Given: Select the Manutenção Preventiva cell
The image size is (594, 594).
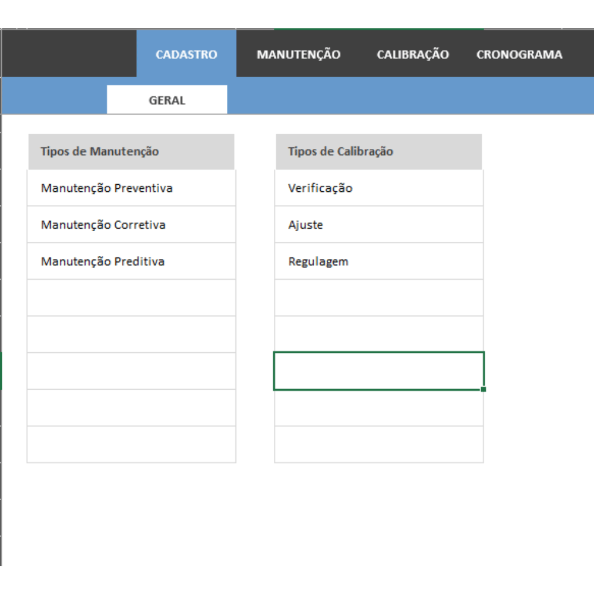Looking at the screenshot, I should 131,188.
